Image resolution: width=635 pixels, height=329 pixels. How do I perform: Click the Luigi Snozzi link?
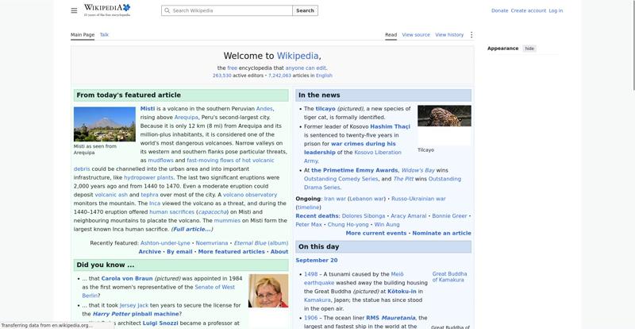pos(160,323)
